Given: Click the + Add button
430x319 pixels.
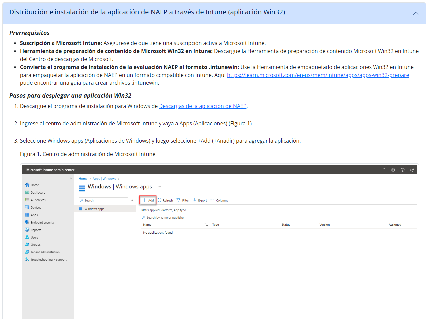Looking at the screenshot, I should click(x=148, y=200).
